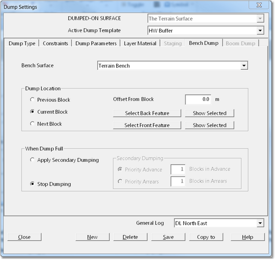Expand the Active Dump Template dropdown arrow
The image size is (275, 260).
pyautogui.click(x=260, y=30)
